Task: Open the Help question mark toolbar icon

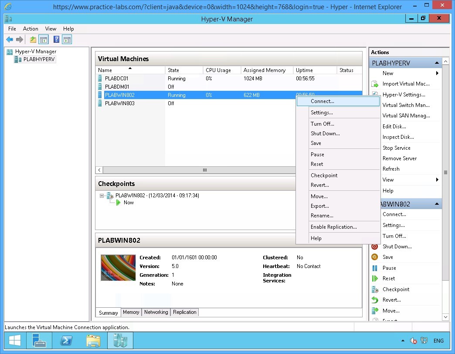Action: (56, 39)
